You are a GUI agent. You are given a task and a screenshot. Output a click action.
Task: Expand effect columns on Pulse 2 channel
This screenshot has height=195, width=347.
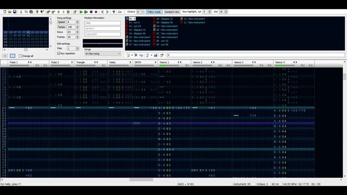click(72, 63)
